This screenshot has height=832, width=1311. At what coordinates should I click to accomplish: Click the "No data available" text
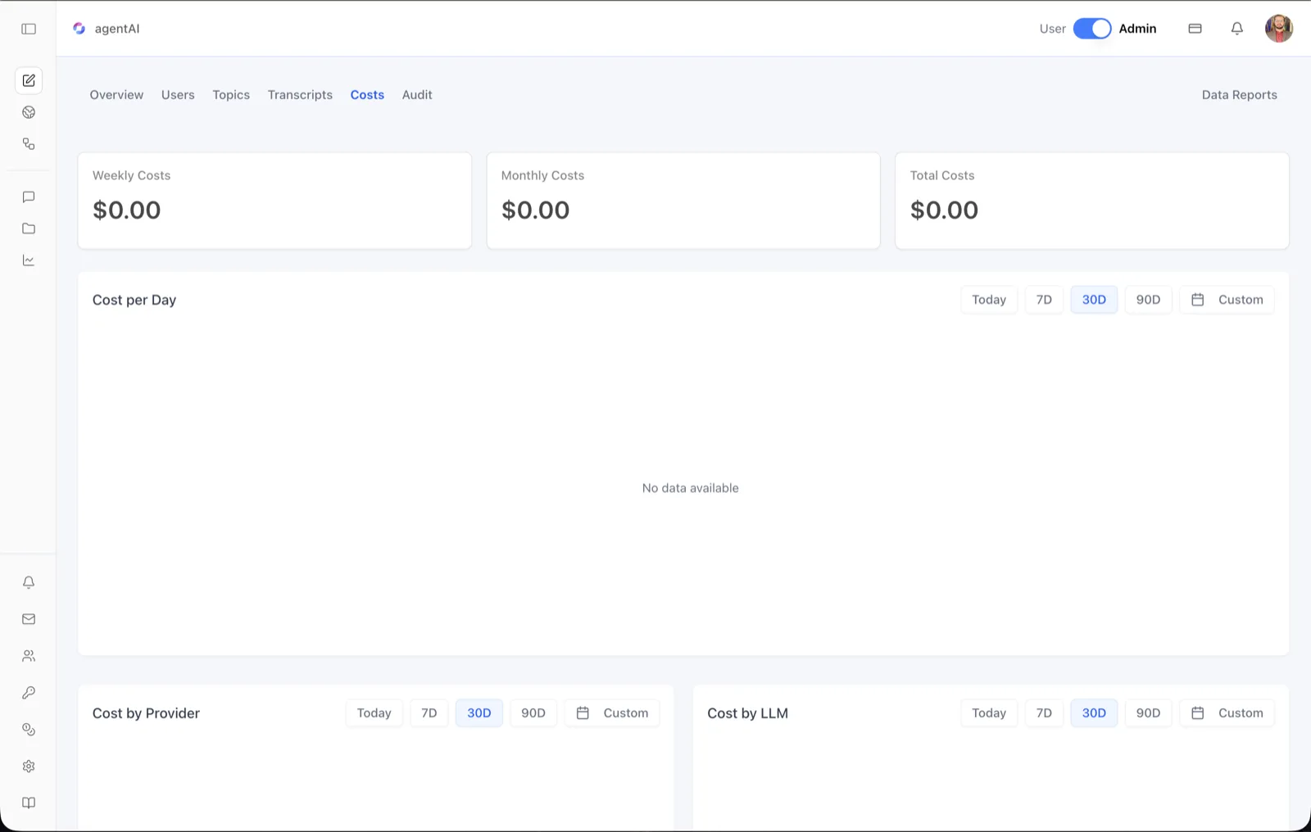click(691, 488)
